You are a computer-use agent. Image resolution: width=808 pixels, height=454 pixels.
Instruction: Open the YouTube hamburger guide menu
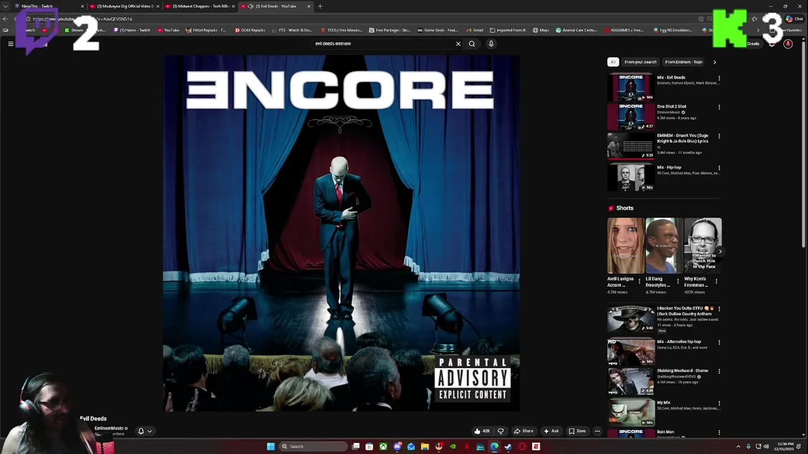click(11, 44)
